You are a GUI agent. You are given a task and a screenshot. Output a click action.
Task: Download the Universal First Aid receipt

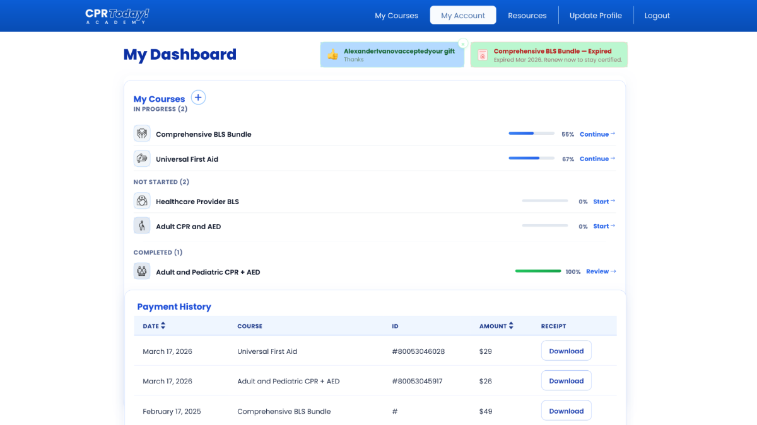tap(566, 350)
